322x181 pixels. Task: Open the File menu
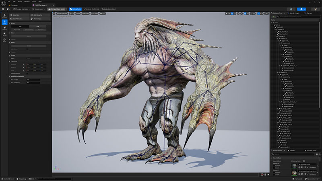coord(9,2)
